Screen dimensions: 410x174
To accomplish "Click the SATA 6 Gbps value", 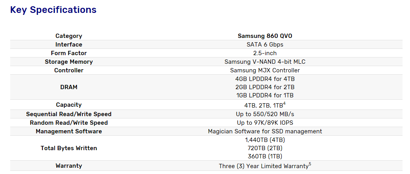I will coord(265,45).
